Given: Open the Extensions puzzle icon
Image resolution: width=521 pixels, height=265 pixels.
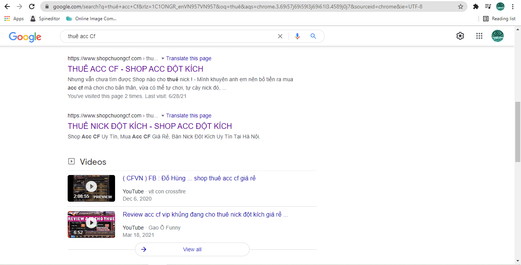Looking at the screenshot, I should pyautogui.click(x=476, y=6).
